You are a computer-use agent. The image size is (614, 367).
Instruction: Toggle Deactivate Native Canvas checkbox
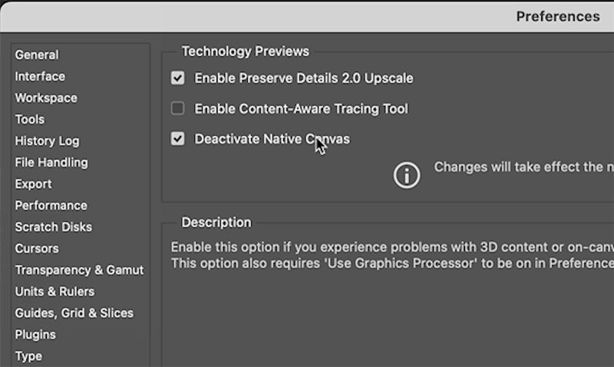pos(177,139)
